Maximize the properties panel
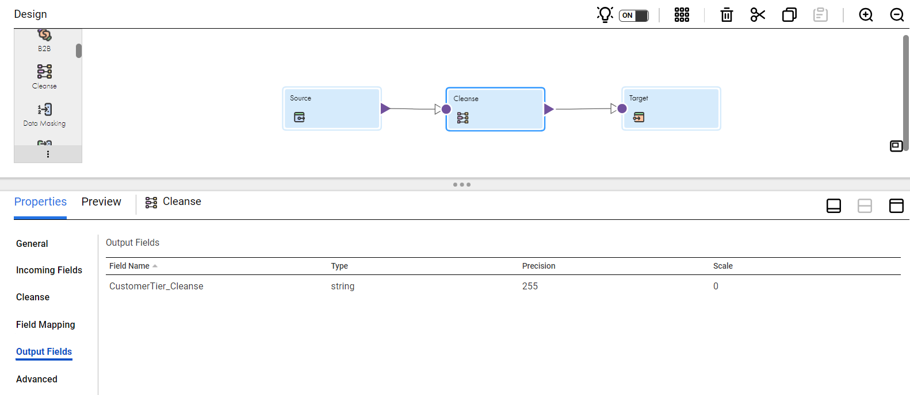The width and height of the screenshot is (910, 395). coord(896,206)
